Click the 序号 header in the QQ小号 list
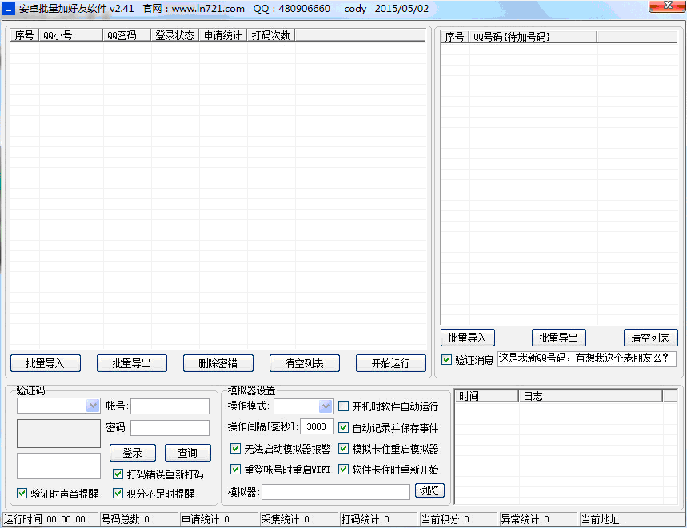The height and width of the screenshot is (528, 687). 25,35
